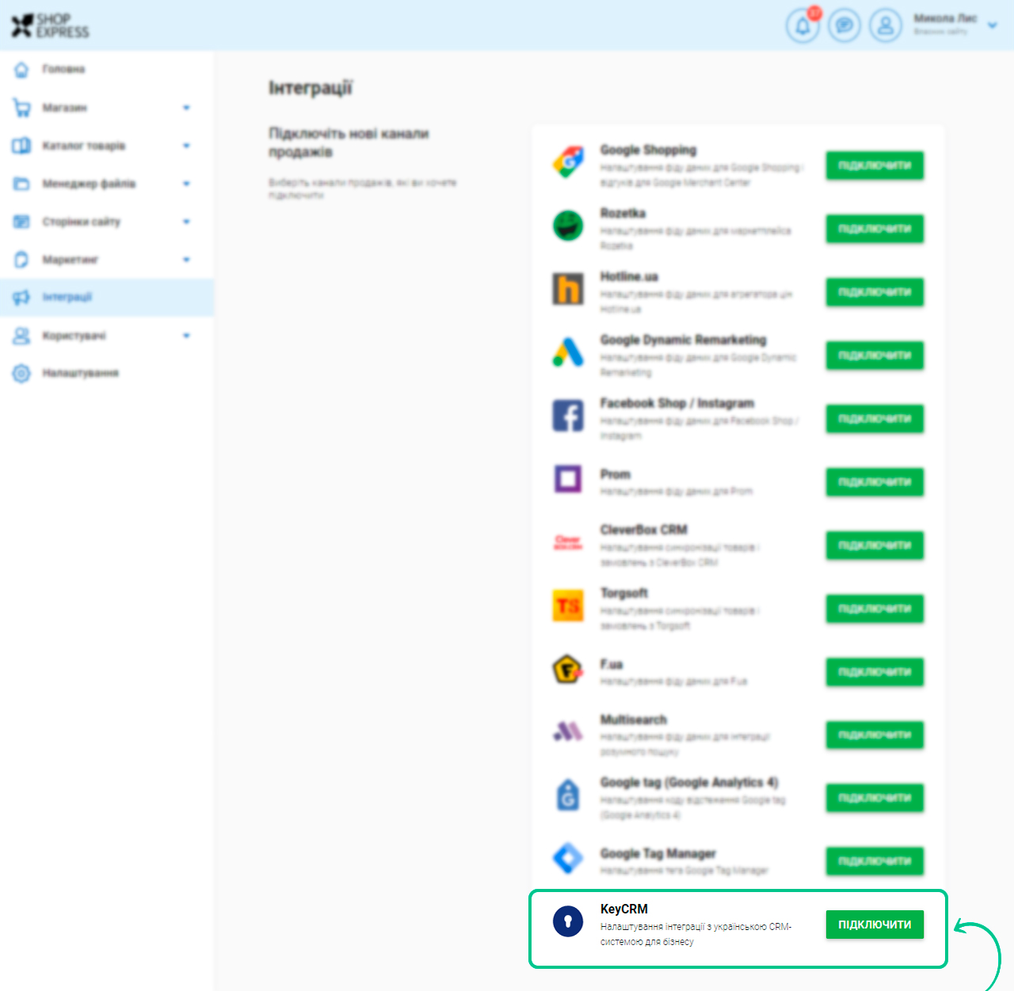Click the Google Shopping logo icon
Image resolution: width=1014 pixels, height=991 pixels.
coord(568,162)
